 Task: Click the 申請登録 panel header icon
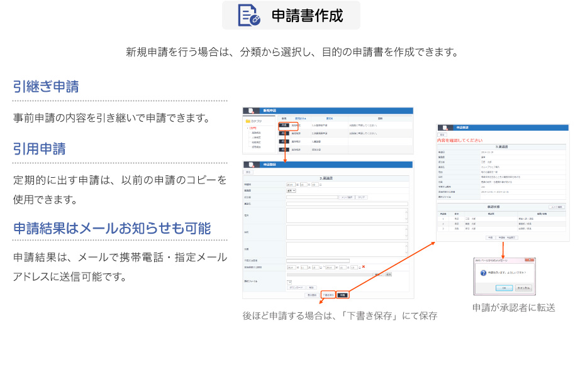click(x=252, y=165)
